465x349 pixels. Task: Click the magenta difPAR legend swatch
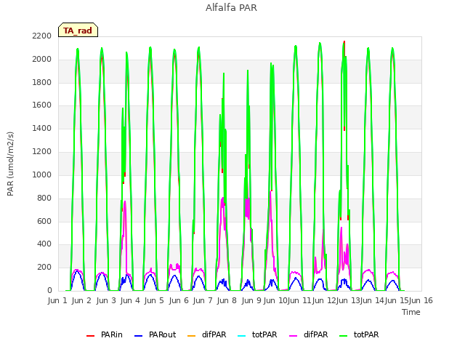[x=294, y=336]
